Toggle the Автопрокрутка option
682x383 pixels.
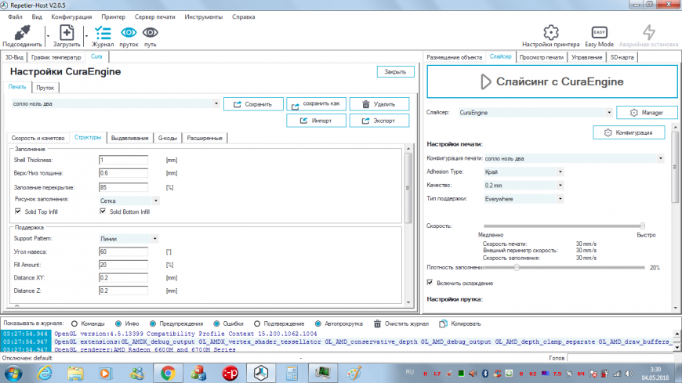tap(318, 324)
